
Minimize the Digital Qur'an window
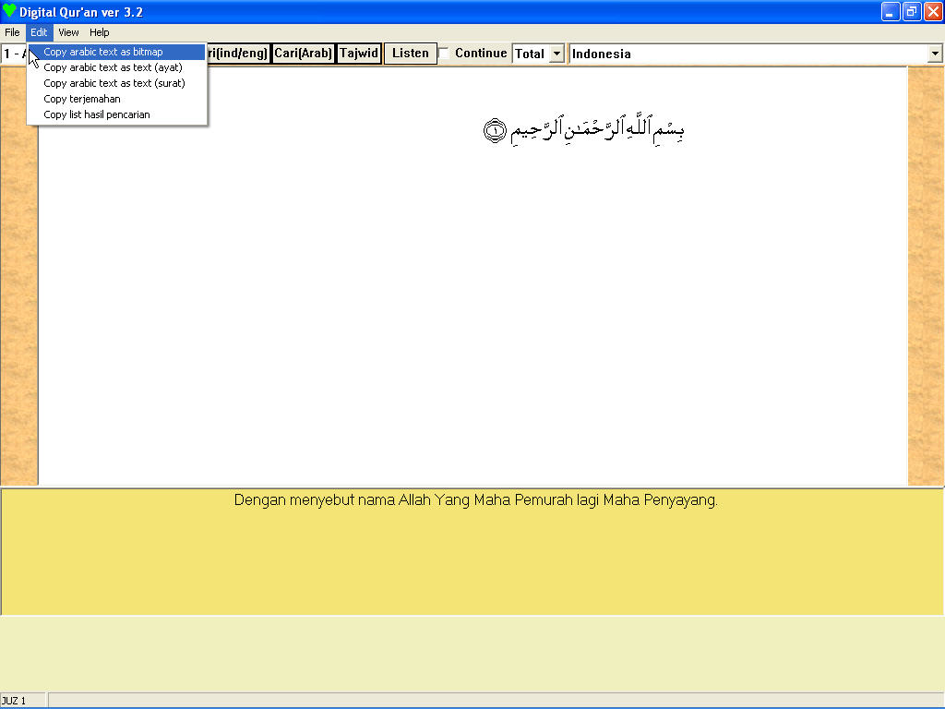click(x=891, y=11)
